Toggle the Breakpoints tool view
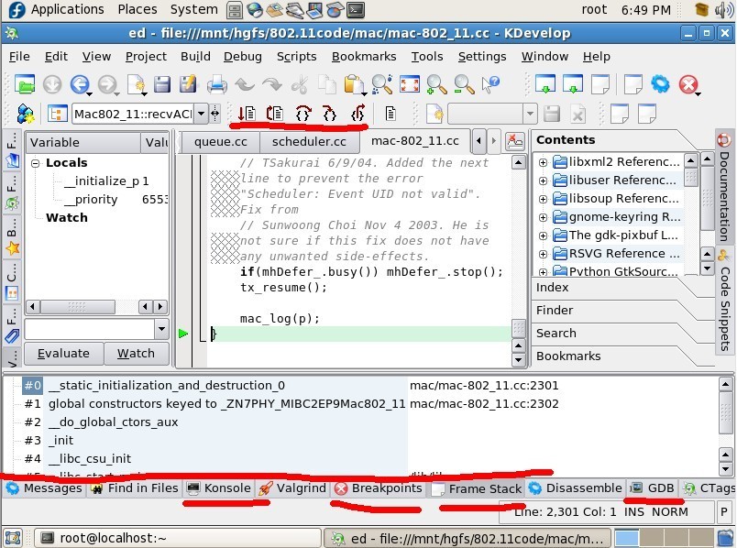The width and height of the screenshot is (737, 548). pyautogui.click(x=379, y=488)
